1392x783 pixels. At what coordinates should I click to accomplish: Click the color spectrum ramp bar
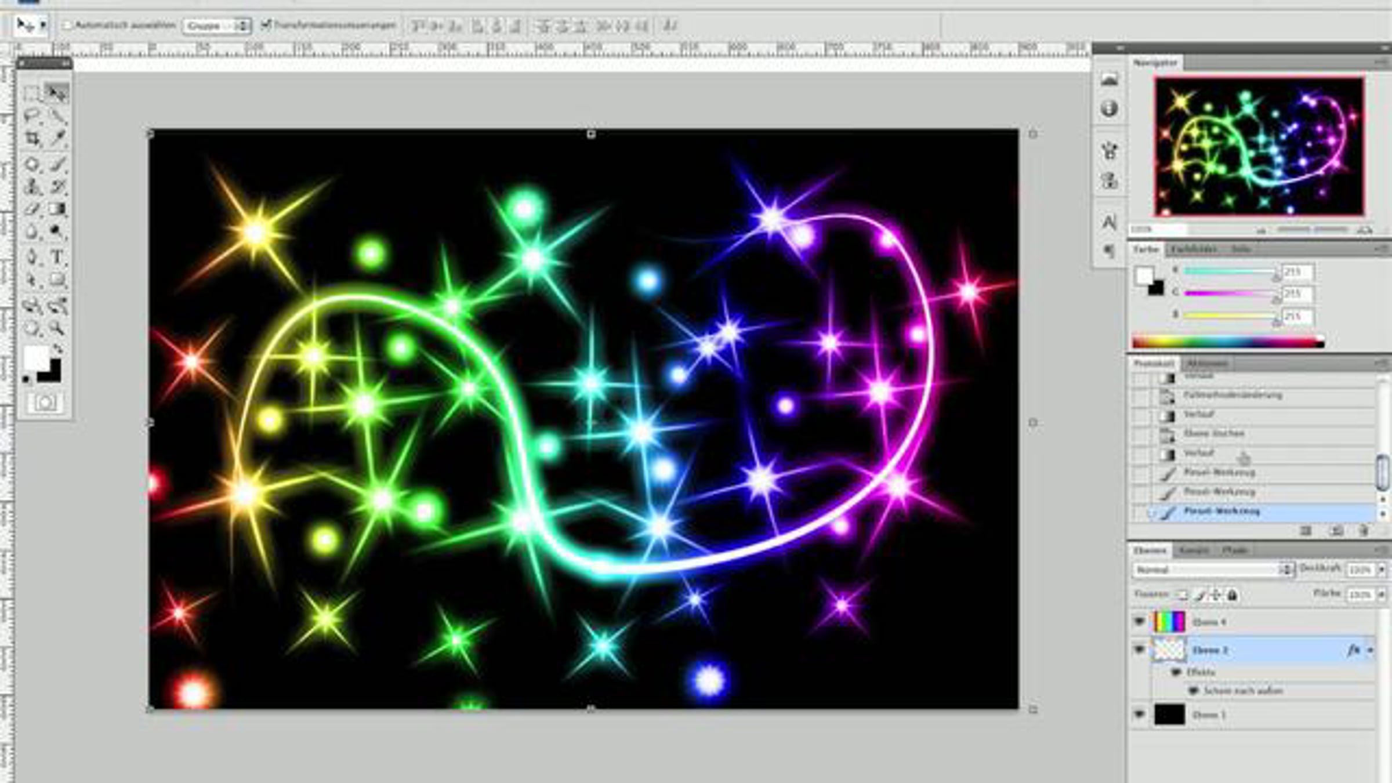tap(1227, 343)
